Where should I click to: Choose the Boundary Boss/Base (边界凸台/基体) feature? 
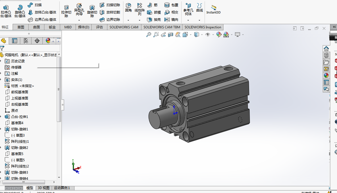[42, 20]
